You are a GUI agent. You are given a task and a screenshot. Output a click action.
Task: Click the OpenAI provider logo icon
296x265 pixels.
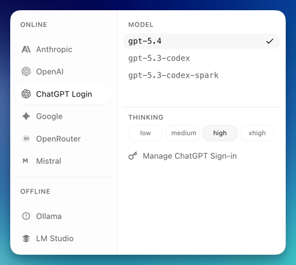pyautogui.click(x=26, y=72)
